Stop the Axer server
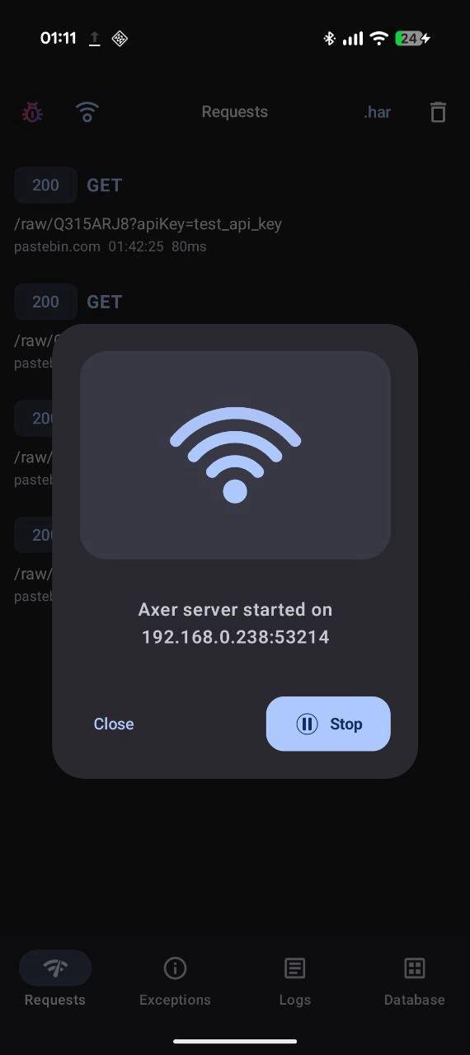The image size is (470, 1055). click(x=328, y=724)
